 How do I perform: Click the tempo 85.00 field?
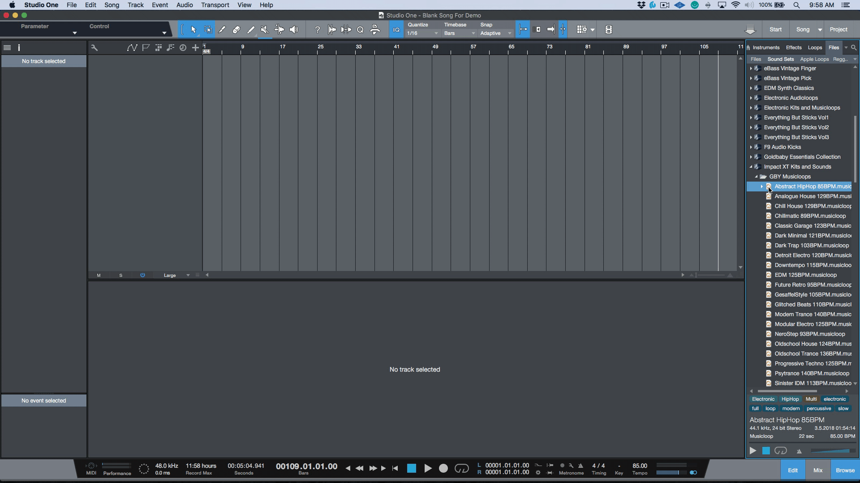640,466
